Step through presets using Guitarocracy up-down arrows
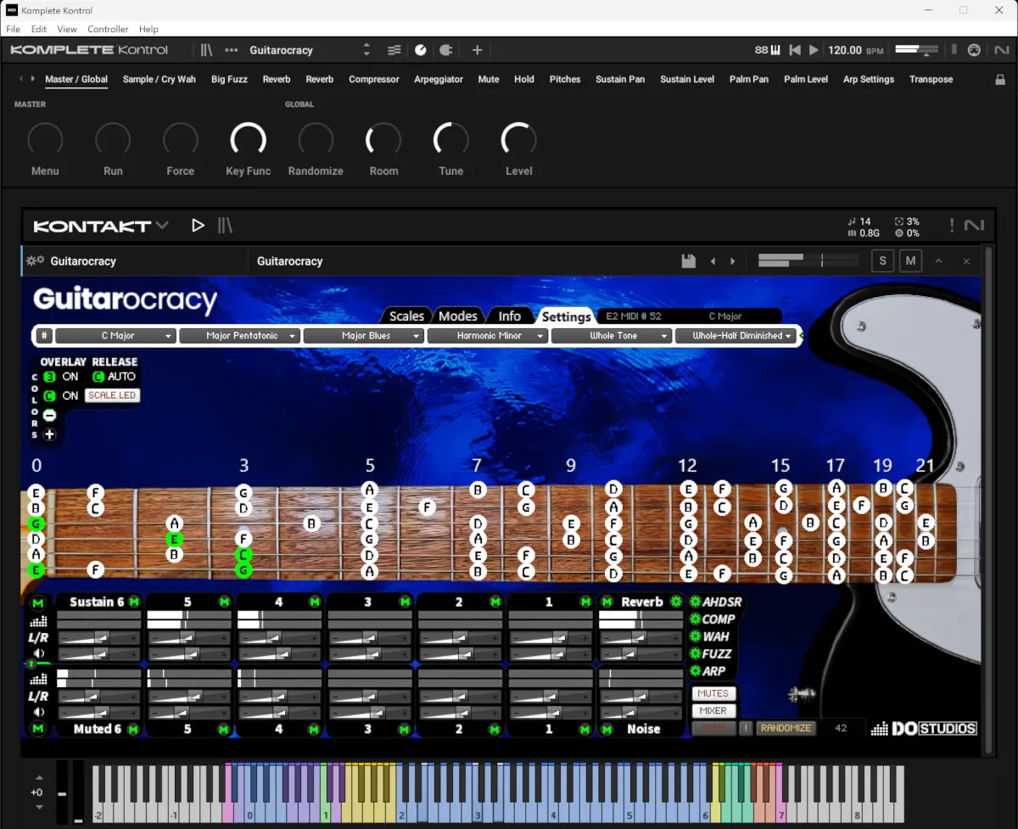Image resolution: width=1018 pixels, height=829 pixels. click(x=366, y=50)
